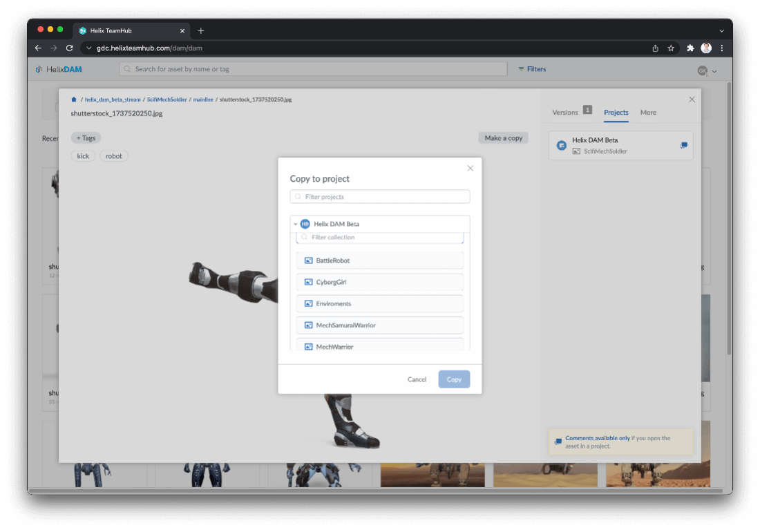Select the MechWarrior collection
Screen dimensions: 760x532
(380, 346)
